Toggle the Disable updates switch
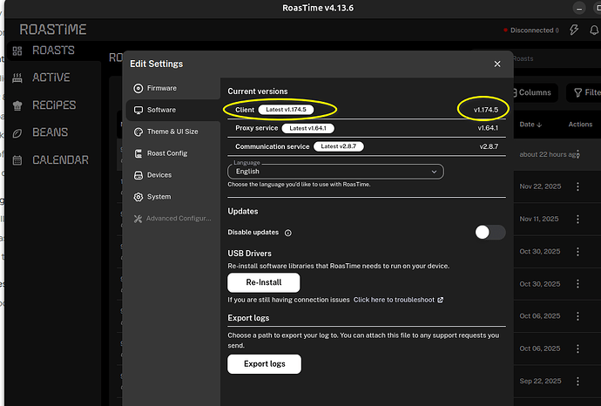 pyautogui.click(x=490, y=233)
